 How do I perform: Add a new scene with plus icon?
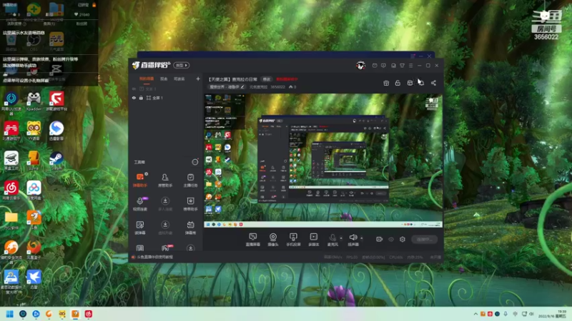tap(198, 79)
